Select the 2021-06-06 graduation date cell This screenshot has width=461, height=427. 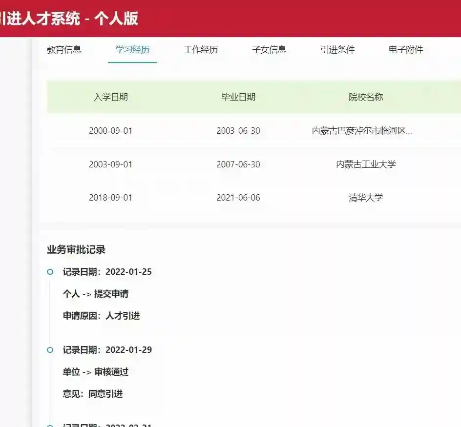click(x=238, y=198)
